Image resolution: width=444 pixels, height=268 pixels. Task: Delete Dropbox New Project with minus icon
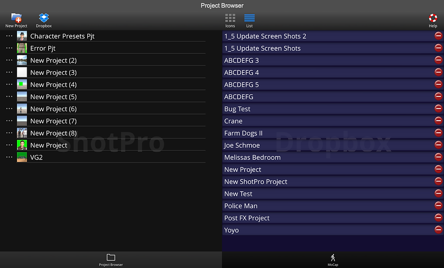tap(438, 169)
